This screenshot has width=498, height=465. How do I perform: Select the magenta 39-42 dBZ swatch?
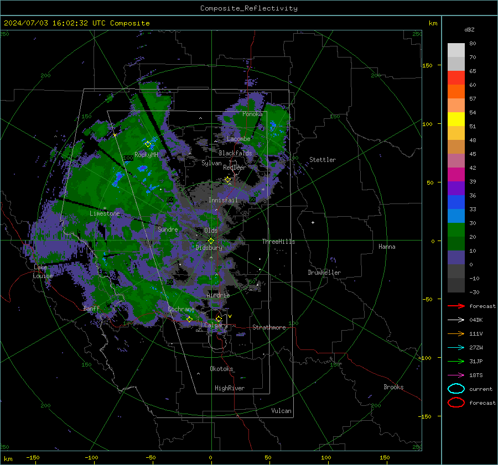click(456, 175)
